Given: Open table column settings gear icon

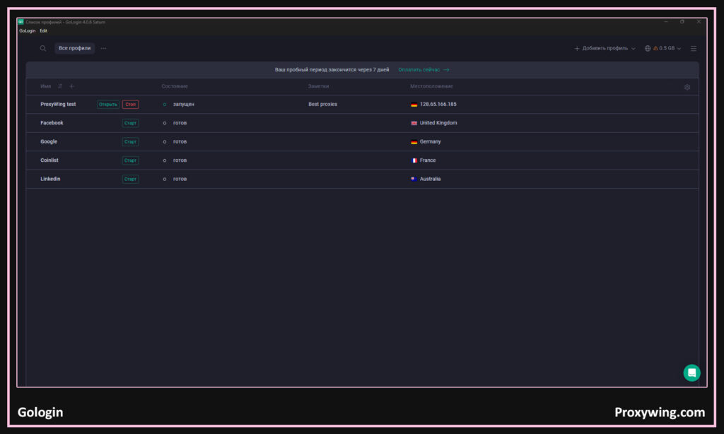Looking at the screenshot, I should point(687,87).
